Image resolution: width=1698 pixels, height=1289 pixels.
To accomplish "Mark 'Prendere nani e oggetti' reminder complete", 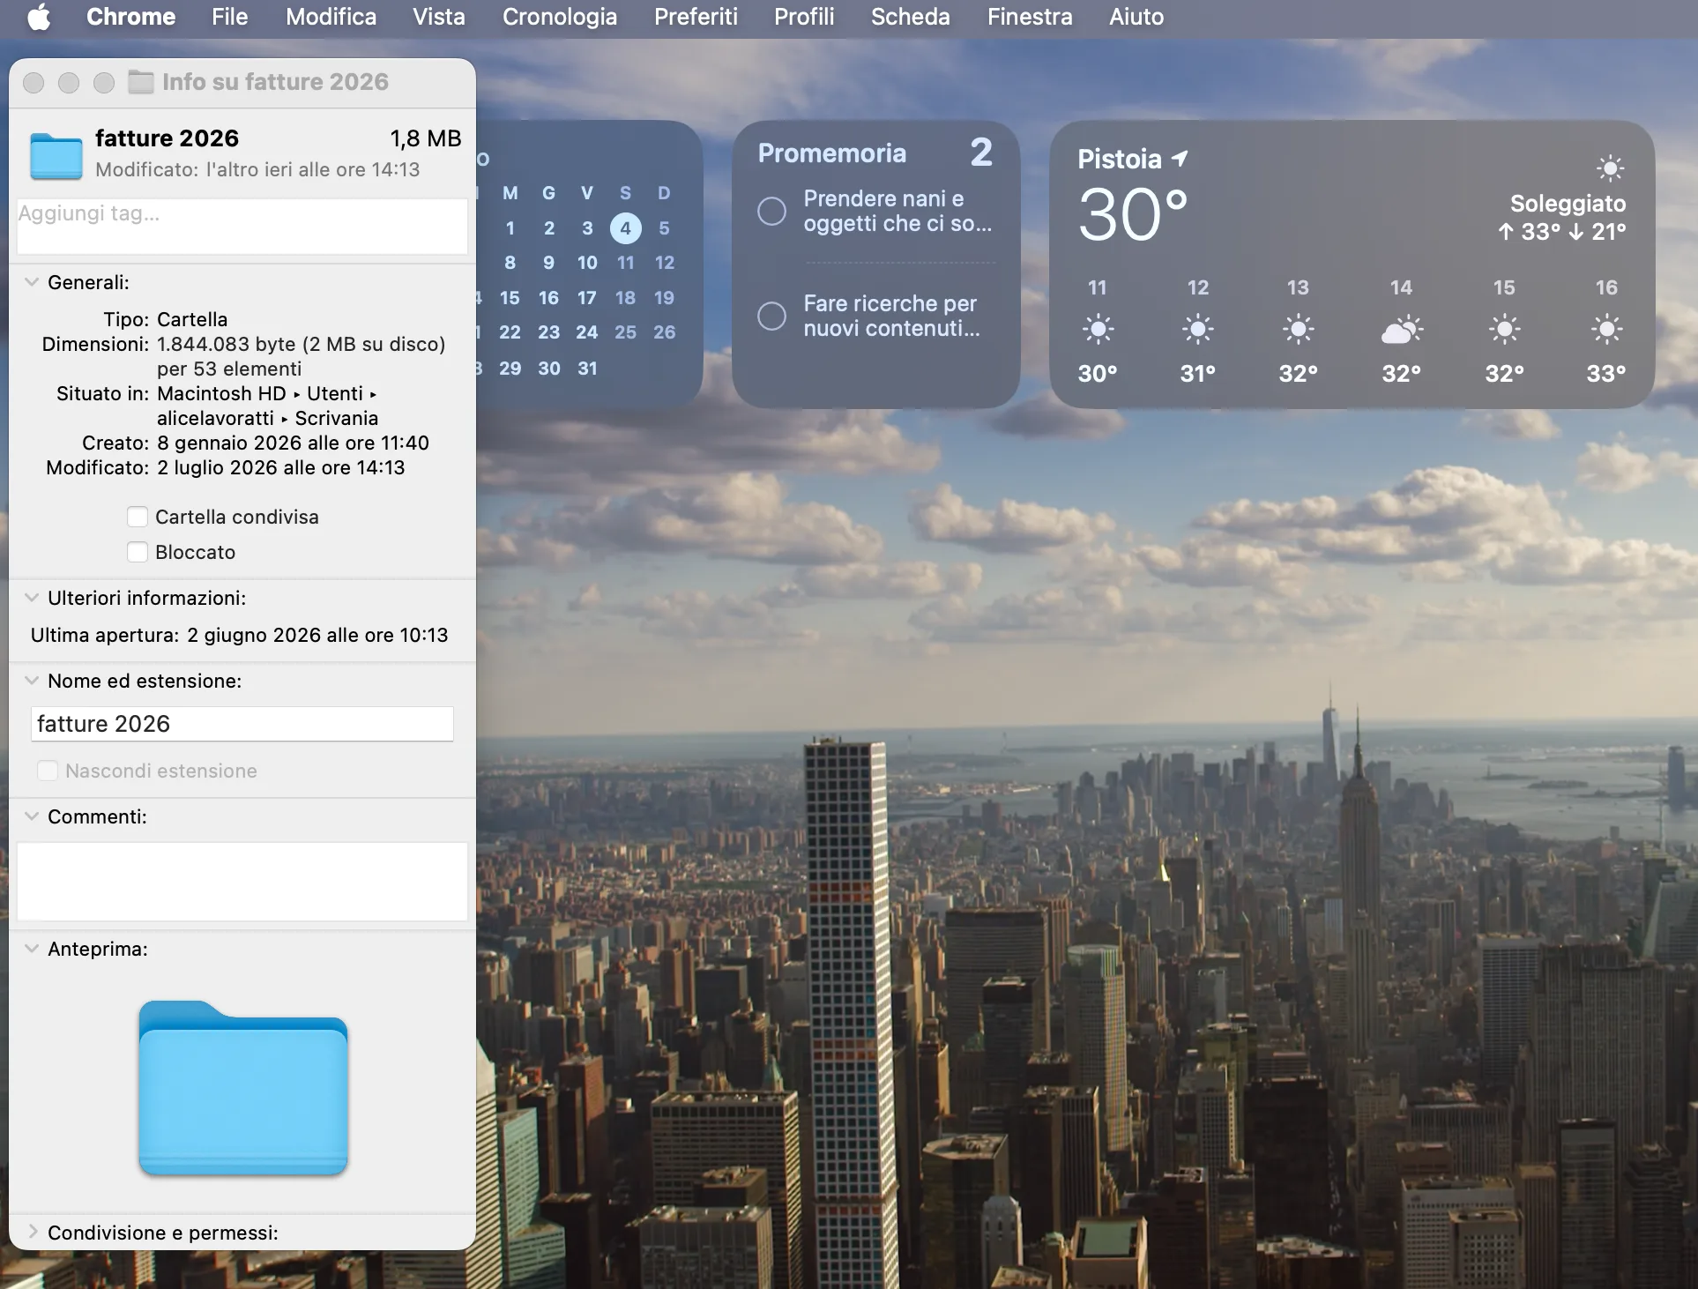I will pos(771,211).
